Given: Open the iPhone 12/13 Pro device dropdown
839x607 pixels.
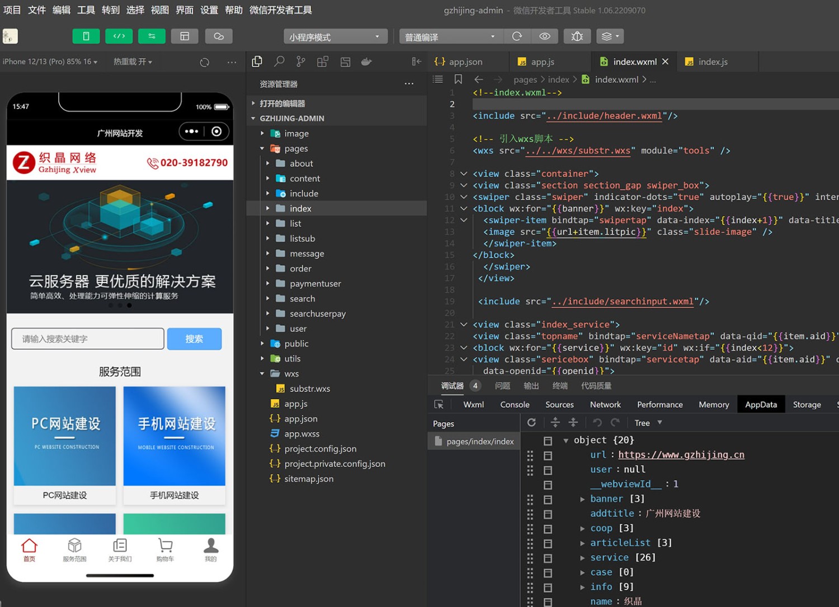Looking at the screenshot, I should (x=50, y=61).
